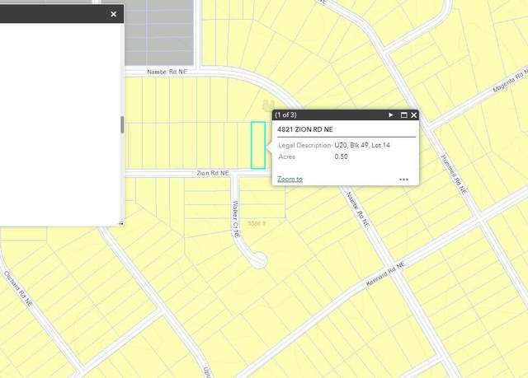The height and width of the screenshot is (378, 528).
Task: Open the popup more options menu
Action: [x=403, y=180]
